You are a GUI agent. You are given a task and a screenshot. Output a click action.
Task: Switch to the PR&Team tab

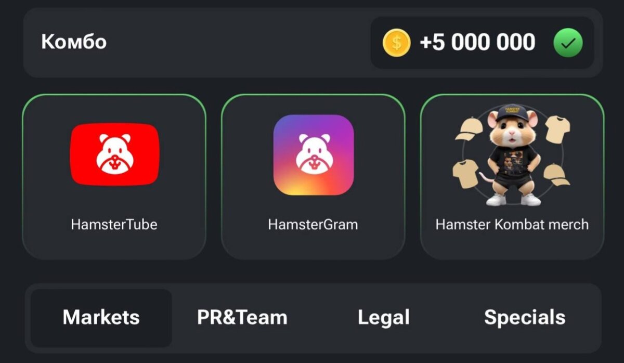(x=242, y=318)
